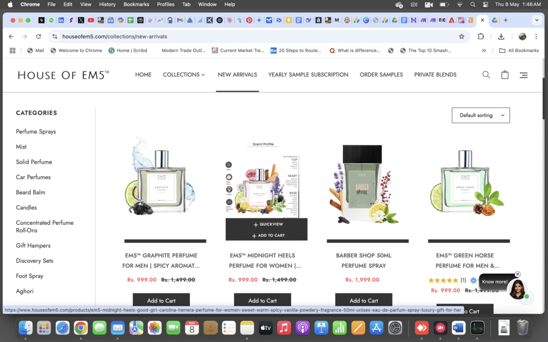Image resolution: width=548 pixels, height=342 pixels.
Task: Add Barber Shop 50ml to cart
Action: tap(364, 300)
